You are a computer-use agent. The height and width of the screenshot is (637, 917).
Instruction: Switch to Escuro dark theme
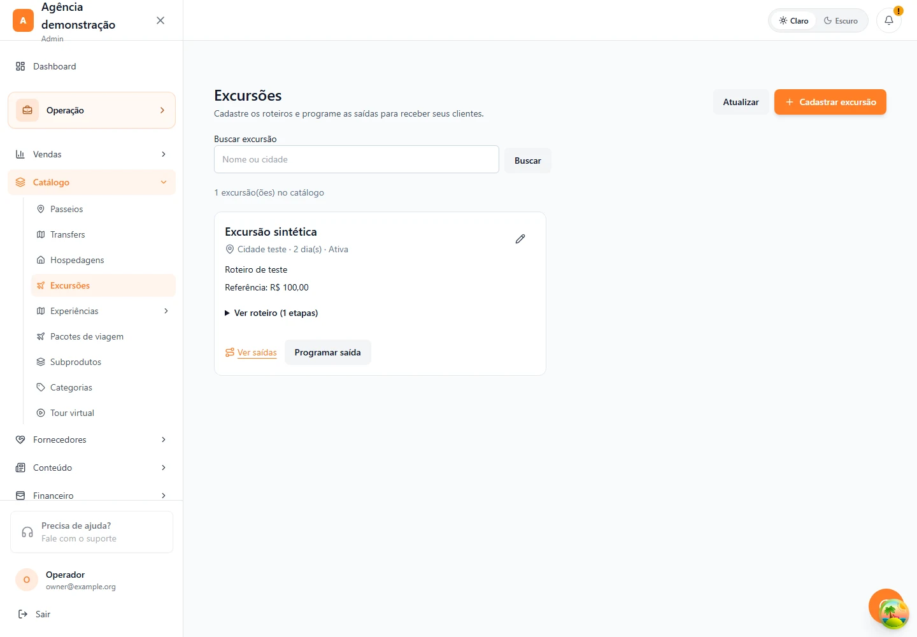click(x=841, y=20)
